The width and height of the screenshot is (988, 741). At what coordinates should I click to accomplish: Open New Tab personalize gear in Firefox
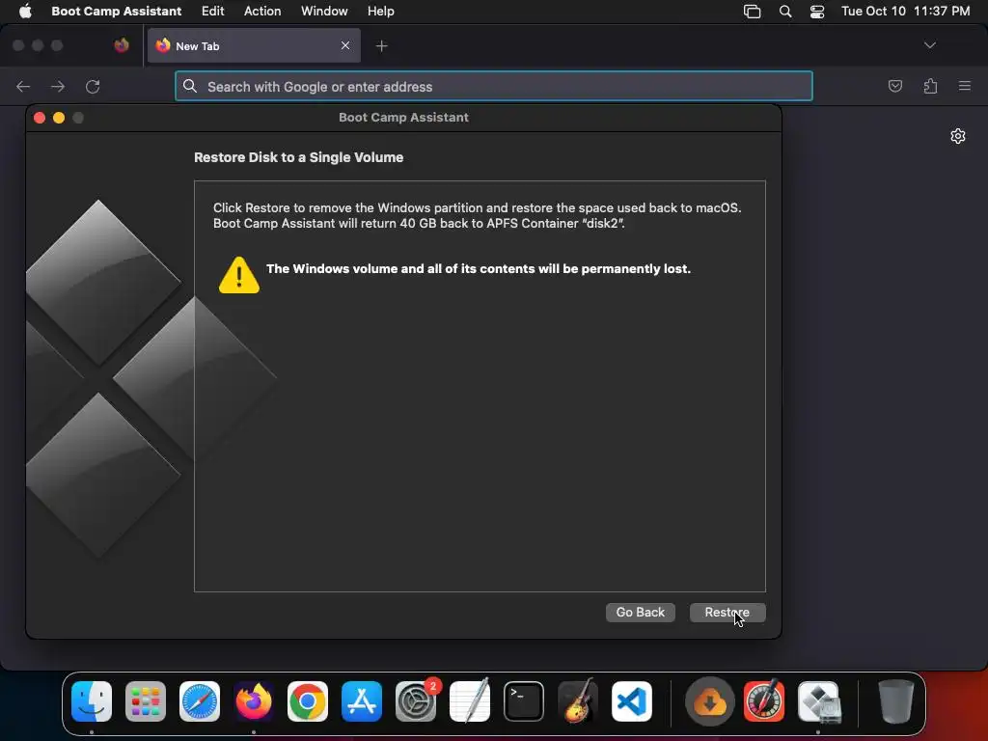(x=958, y=136)
